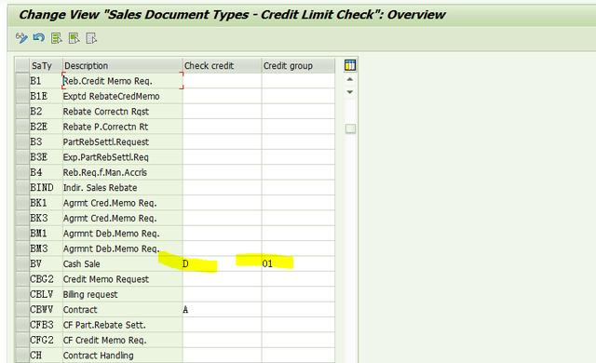Click the Check credit field with 'A' for CBWV
The height and width of the screenshot is (363, 596).
[222, 309]
